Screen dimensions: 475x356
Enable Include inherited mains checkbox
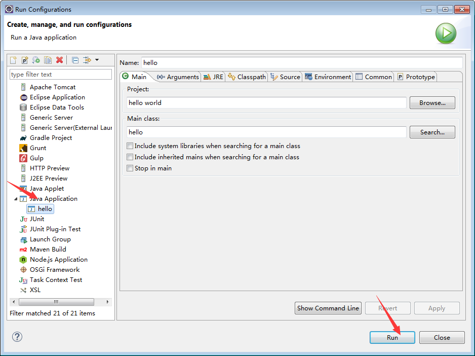click(x=130, y=157)
